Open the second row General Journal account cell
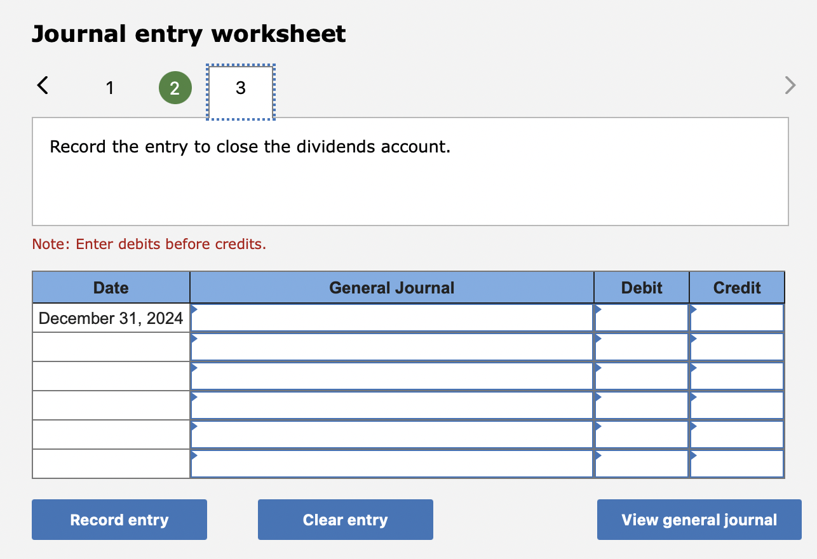 point(392,347)
